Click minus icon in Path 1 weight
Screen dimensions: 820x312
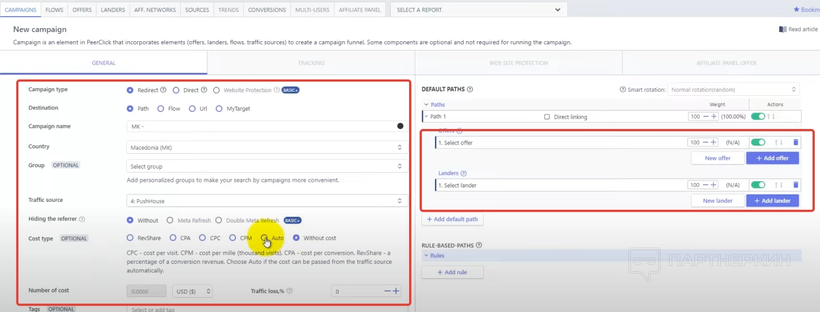pos(705,116)
